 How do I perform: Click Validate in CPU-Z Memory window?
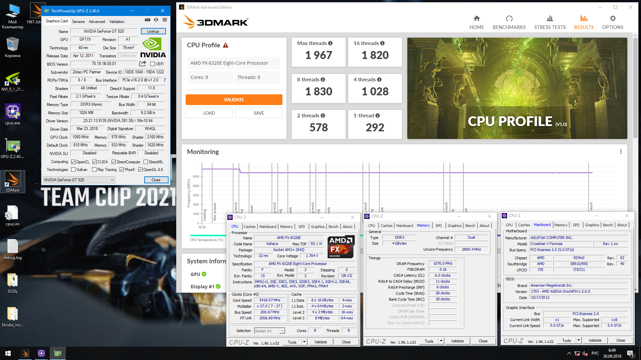pos(457,341)
